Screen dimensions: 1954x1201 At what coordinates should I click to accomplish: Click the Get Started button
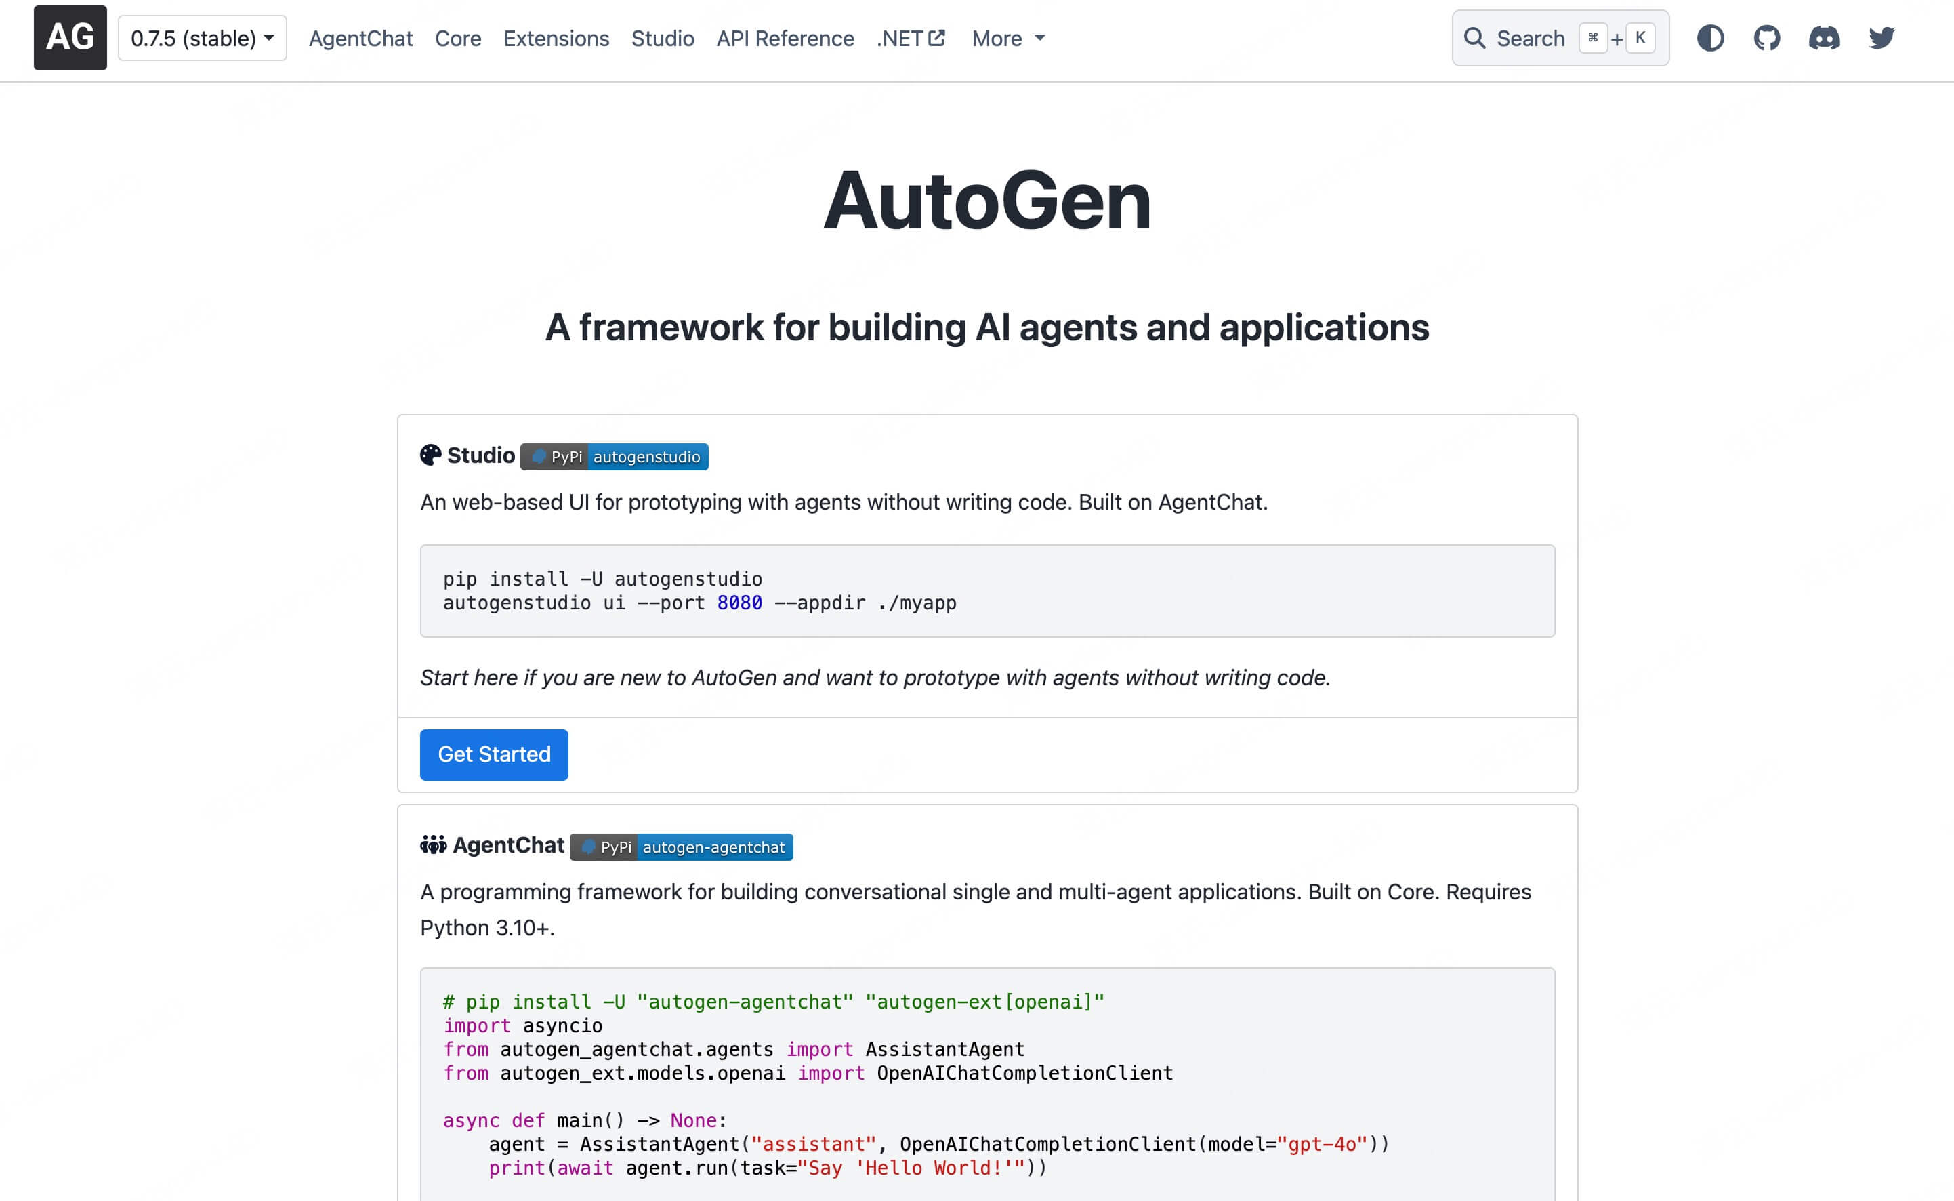pyautogui.click(x=494, y=754)
